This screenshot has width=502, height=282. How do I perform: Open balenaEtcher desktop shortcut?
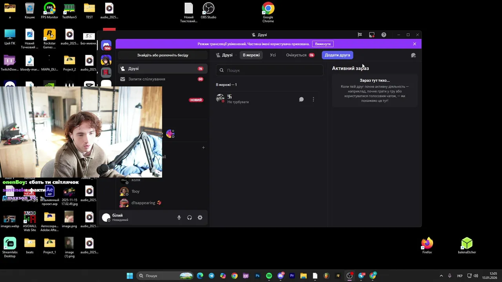point(467,246)
